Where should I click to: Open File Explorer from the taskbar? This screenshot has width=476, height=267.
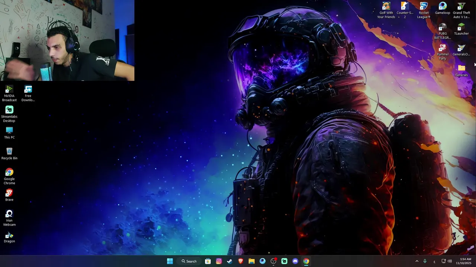tap(251, 261)
